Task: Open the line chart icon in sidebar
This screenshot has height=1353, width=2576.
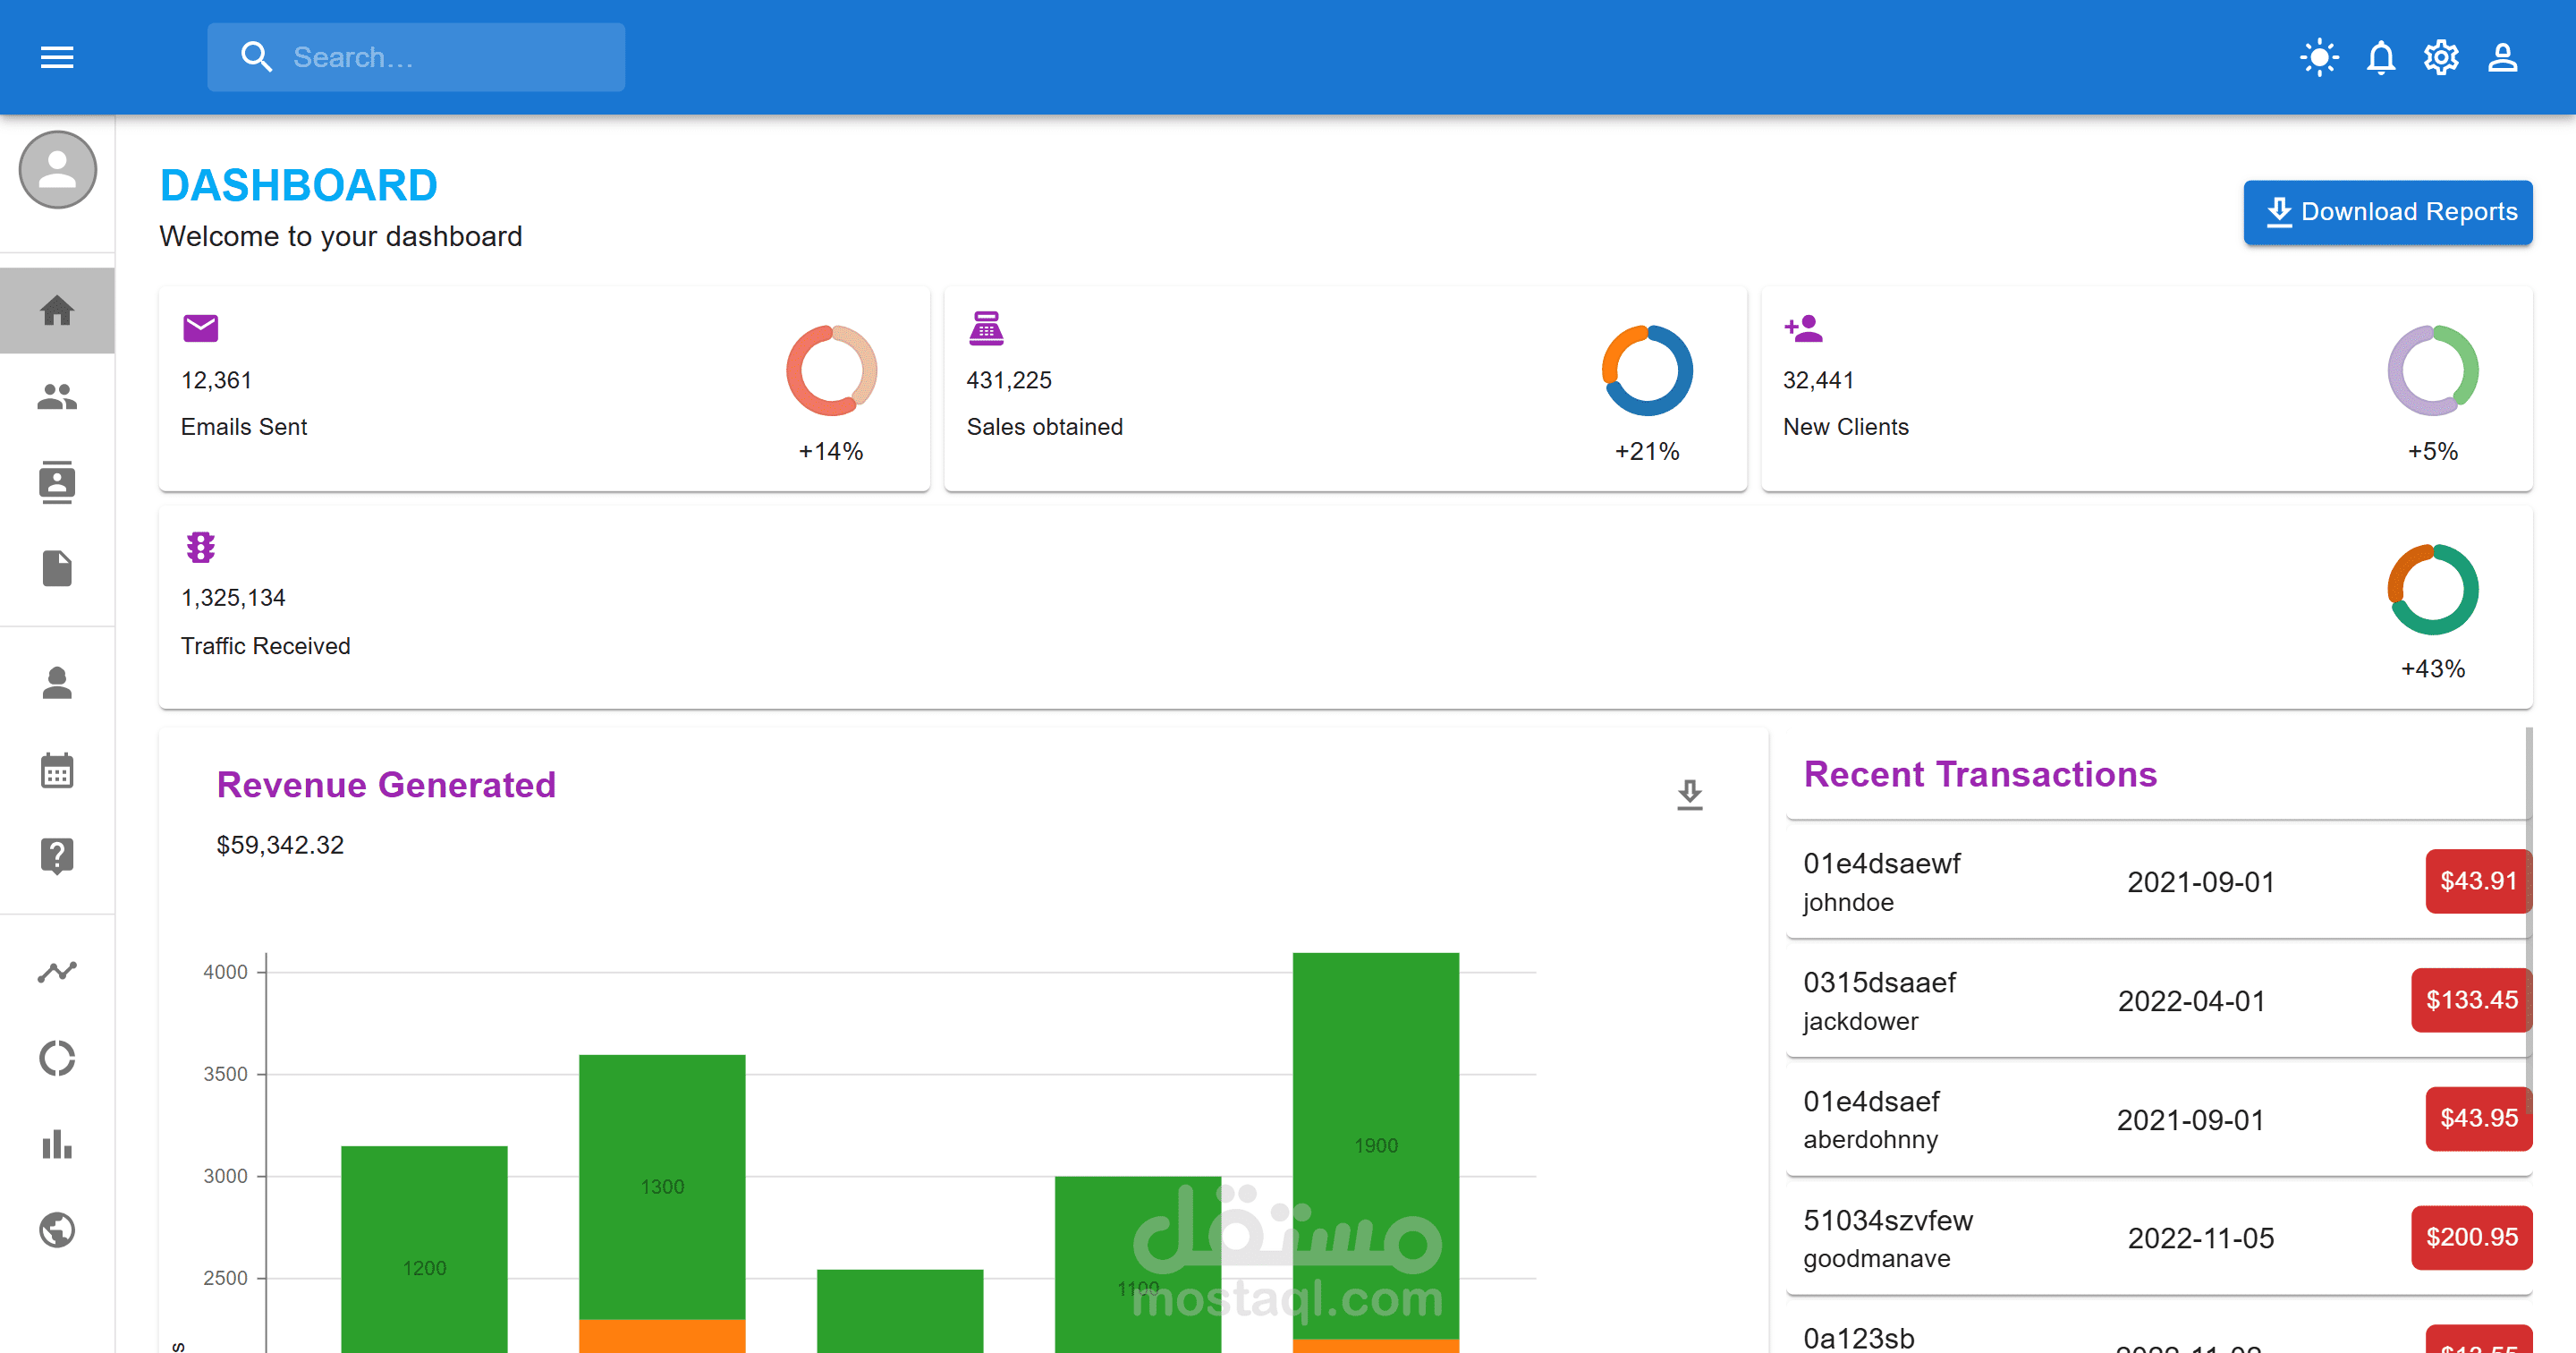Action: pos(57,972)
